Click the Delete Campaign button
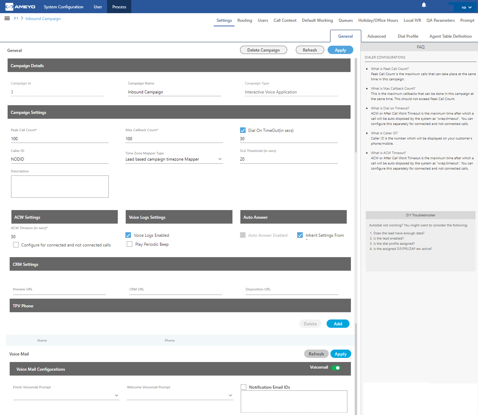 263,50
